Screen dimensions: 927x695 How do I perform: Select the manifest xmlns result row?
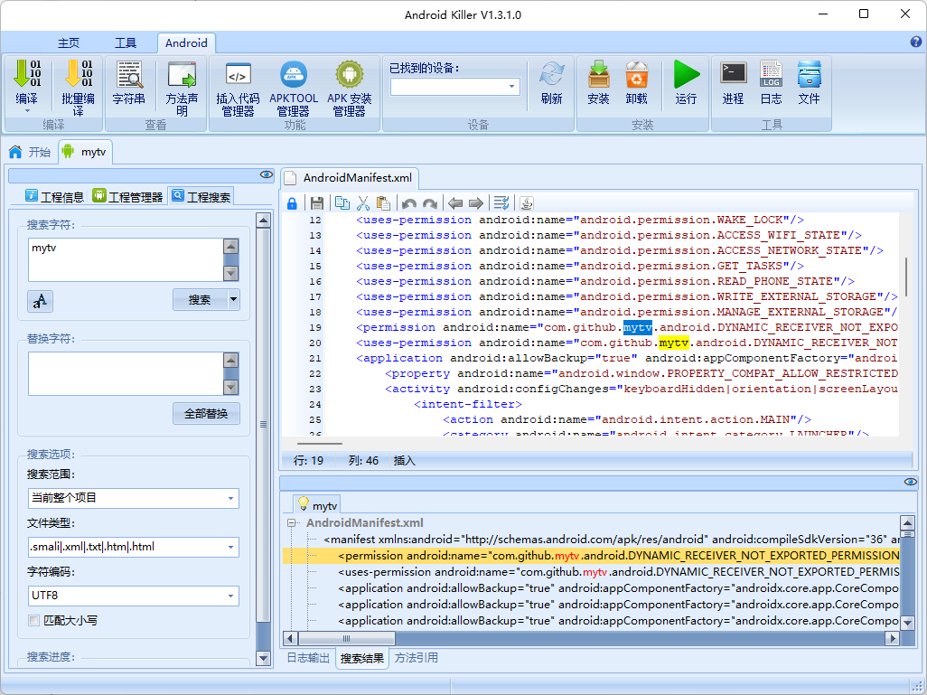click(x=611, y=540)
